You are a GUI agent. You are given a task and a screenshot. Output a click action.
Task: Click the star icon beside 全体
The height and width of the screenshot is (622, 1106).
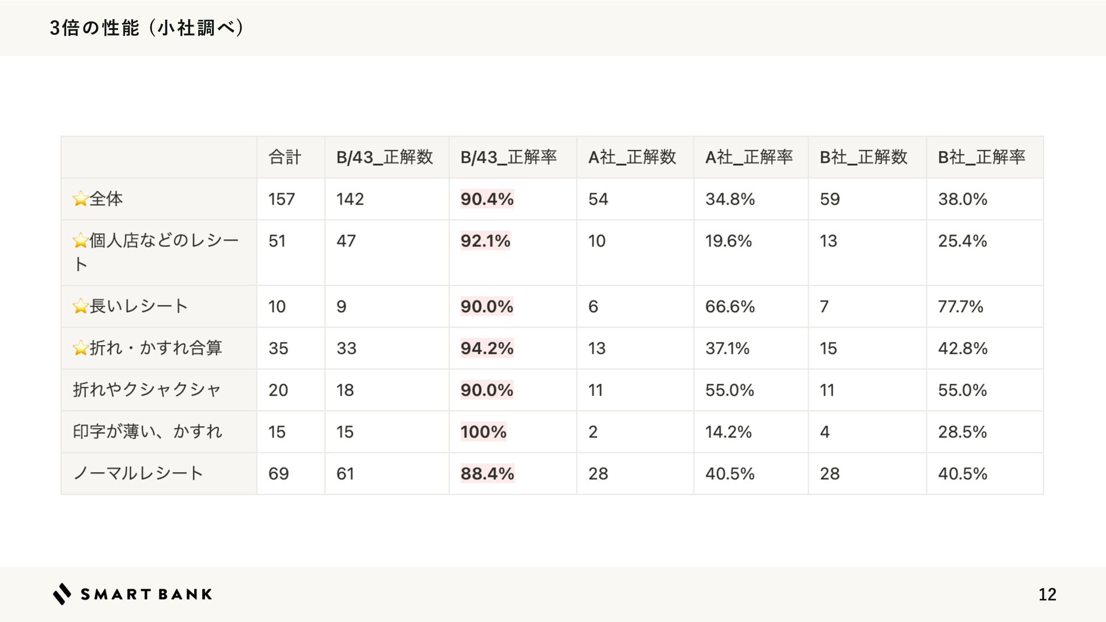(80, 199)
